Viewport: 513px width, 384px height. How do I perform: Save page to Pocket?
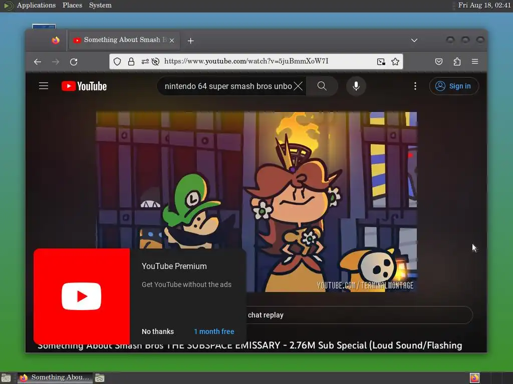coord(439,61)
